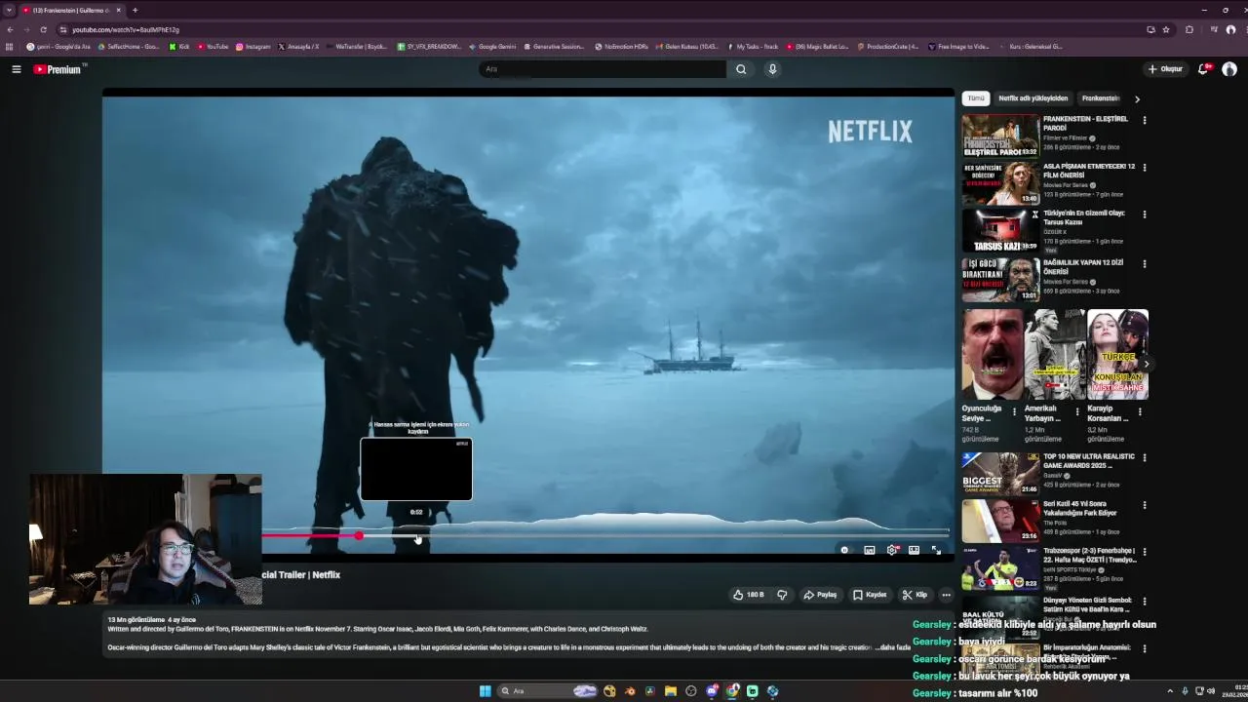Select the Tümü filter chip
The width and height of the screenshot is (1248, 702).
pos(976,98)
